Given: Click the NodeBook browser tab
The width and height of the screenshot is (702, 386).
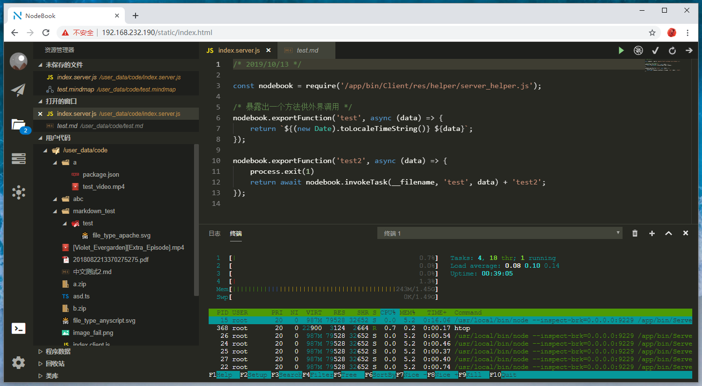Looking at the screenshot, I should (66, 16).
